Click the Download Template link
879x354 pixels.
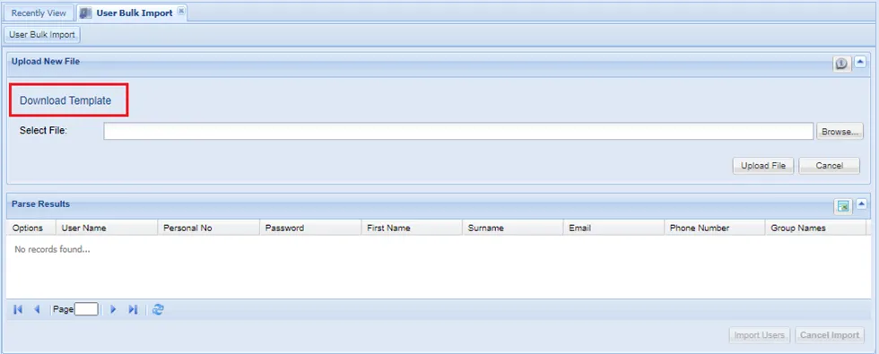[x=65, y=100]
